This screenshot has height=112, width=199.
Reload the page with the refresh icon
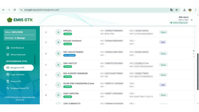[x=14, y=10]
